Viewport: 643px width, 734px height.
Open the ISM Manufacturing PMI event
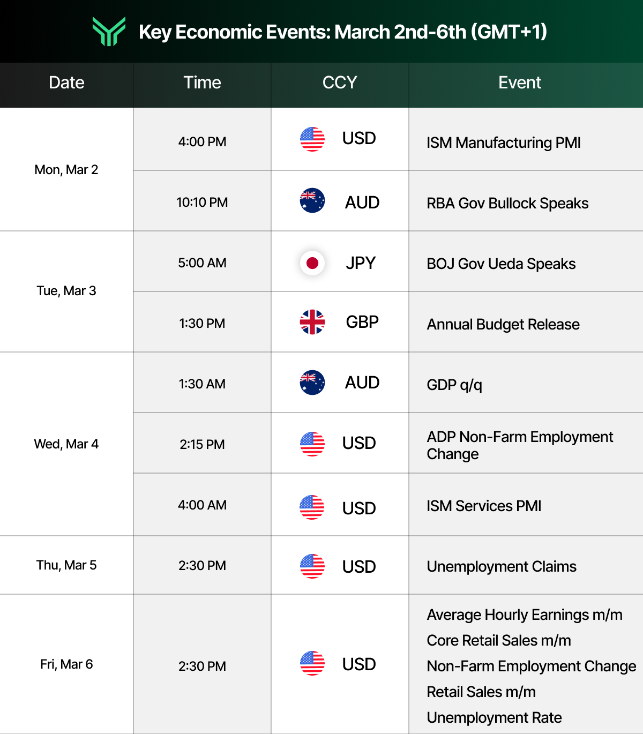click(x=503, y=143)
